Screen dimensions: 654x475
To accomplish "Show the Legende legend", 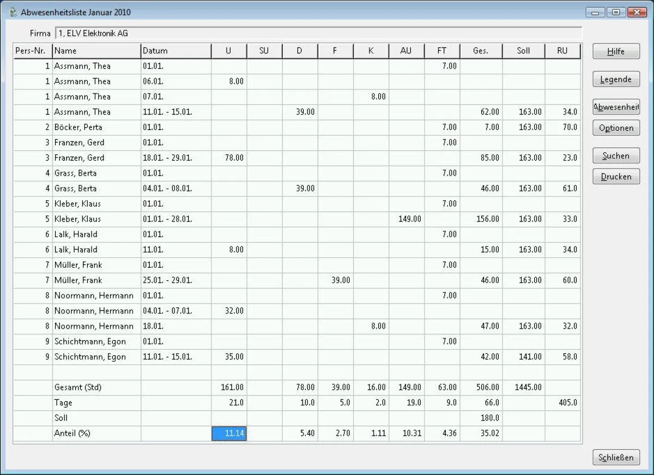I will 616,79.
